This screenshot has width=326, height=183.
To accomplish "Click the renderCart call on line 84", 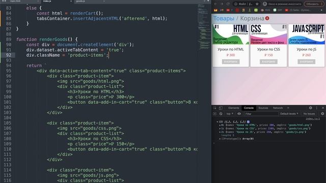I will (83, 13).
